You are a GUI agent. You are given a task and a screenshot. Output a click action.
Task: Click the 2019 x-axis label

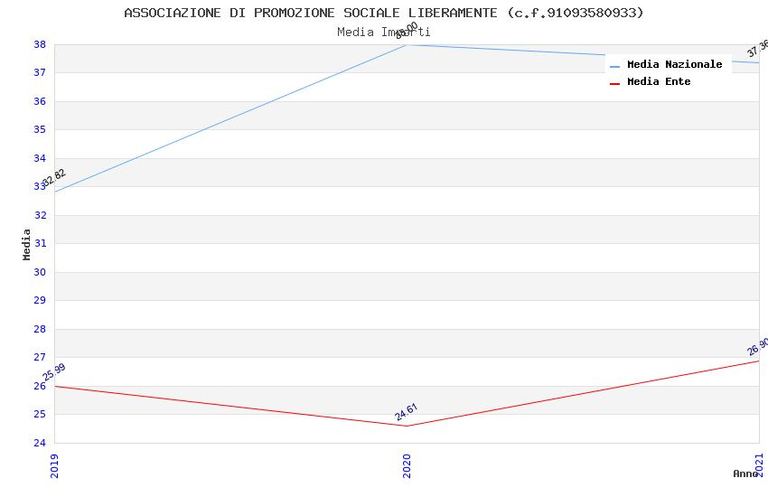click(54, 466)
